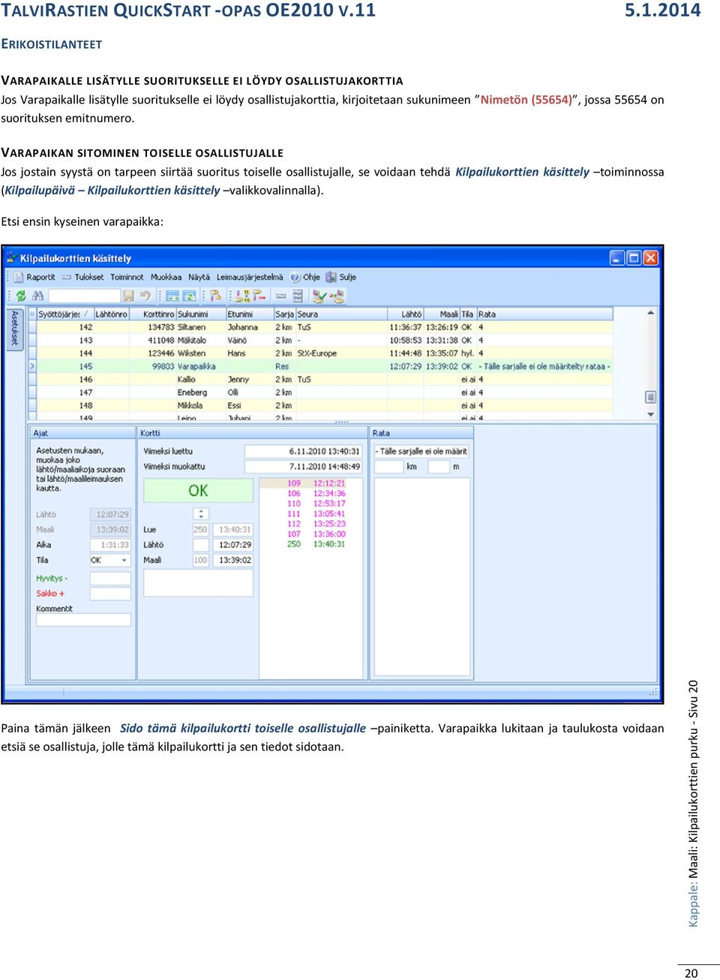Click Viimeksi muokattu field 7.11.2010 14:48:49
The width and height of the screenshot is (720, 980).
[x=304, y=466]
